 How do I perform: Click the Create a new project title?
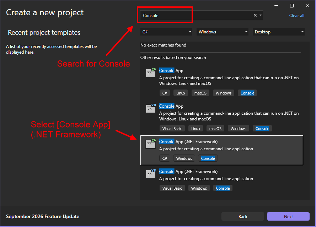click(x=45, y=13)
